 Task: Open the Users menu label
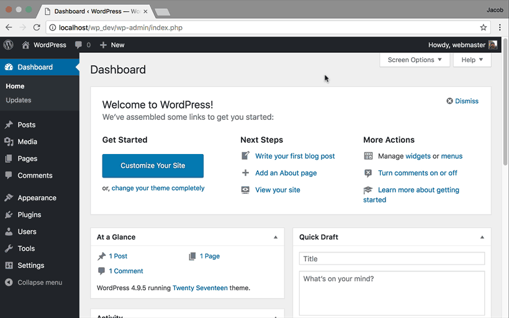[x=27, y=232]
